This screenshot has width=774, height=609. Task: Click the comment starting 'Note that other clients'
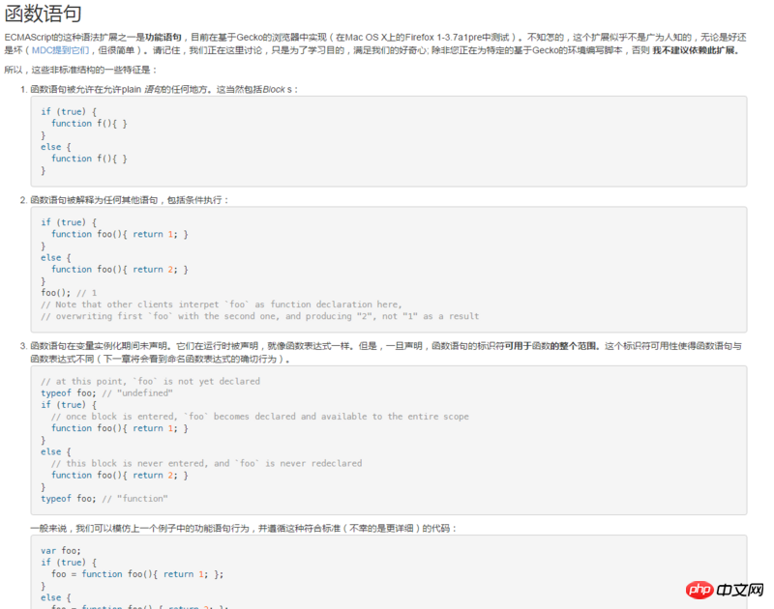(x=222, y=304)
